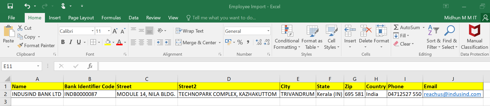This screenshot has height=106, width=490.
Task: Open reachus@indusind.com email link
Action: (452, 94)
